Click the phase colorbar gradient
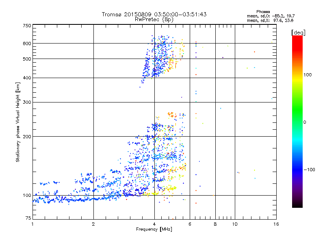 (297, 121)
